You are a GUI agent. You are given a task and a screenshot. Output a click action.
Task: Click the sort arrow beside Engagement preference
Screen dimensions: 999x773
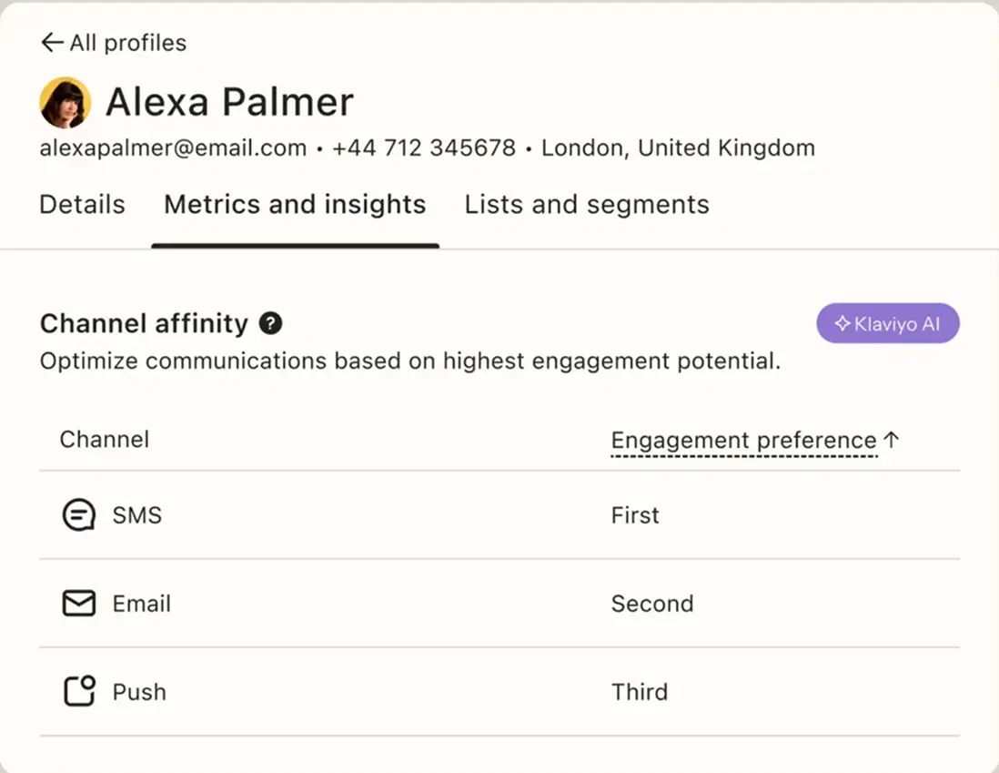click(892, 440)
